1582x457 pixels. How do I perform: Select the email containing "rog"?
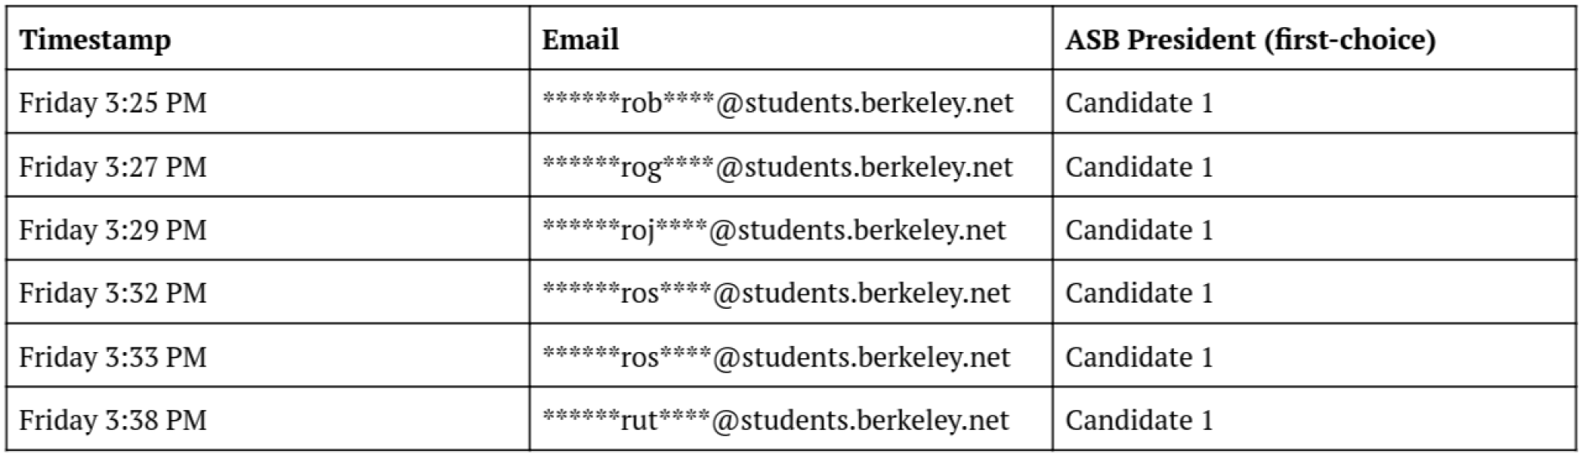pos(777,167)
